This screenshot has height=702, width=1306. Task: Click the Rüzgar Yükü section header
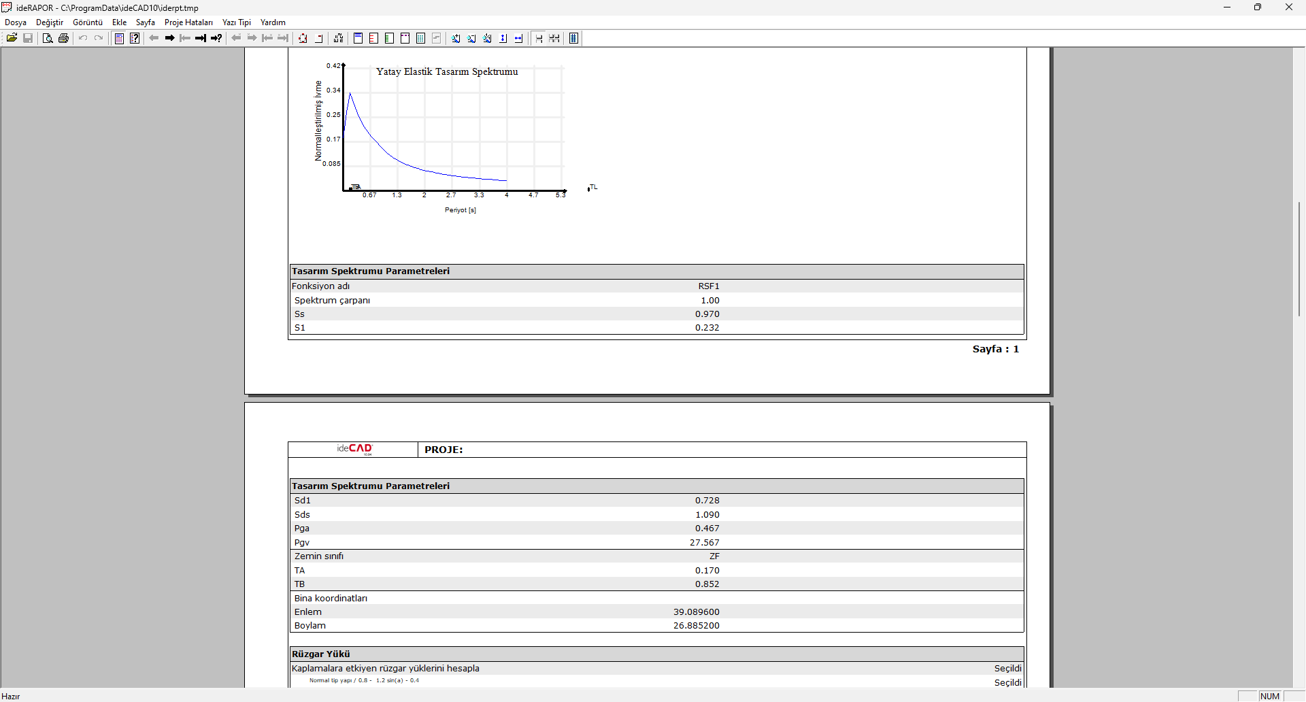pos(657,654)
